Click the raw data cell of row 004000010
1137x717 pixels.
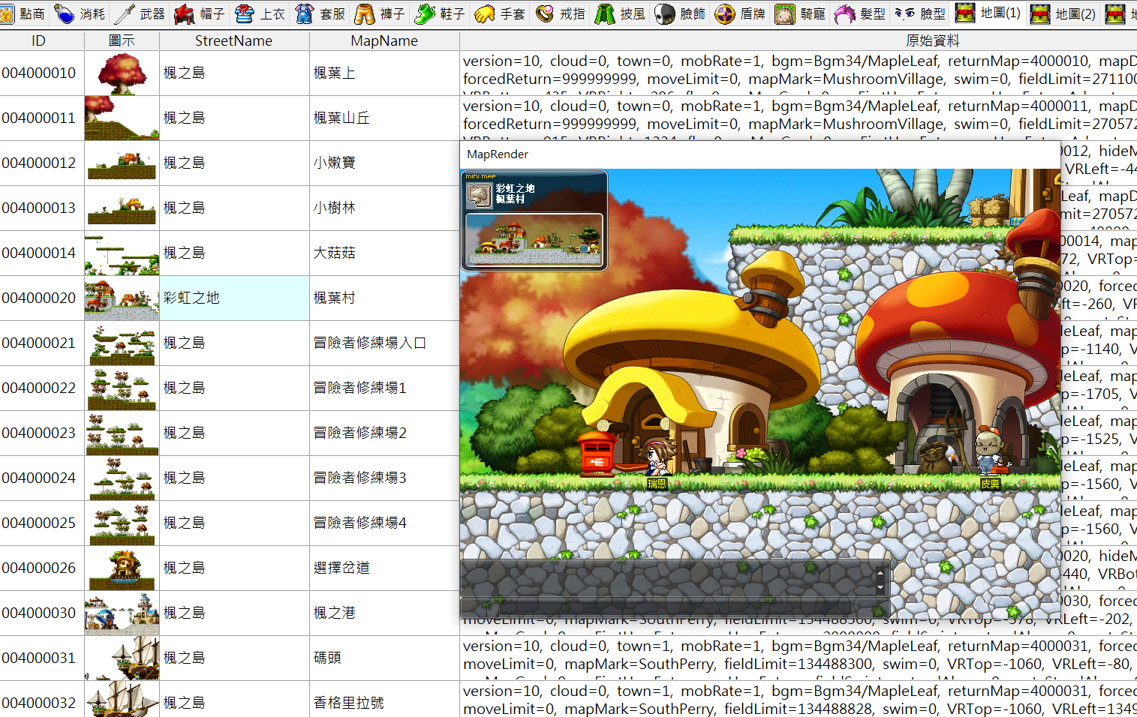point(799,73)
